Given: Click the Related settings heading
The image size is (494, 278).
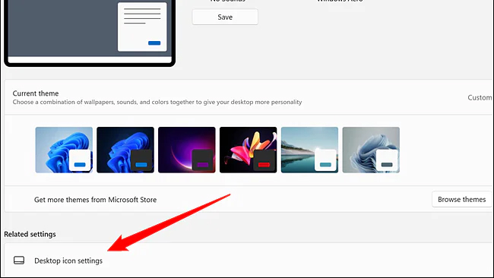Looking at the screenshot, I should (30, 234).
